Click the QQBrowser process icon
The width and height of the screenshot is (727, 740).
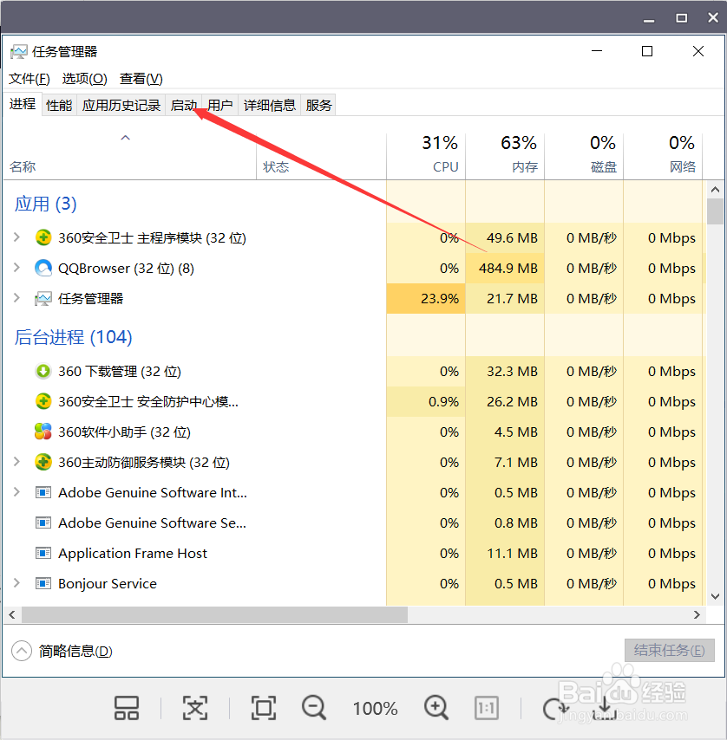point(43,268)
